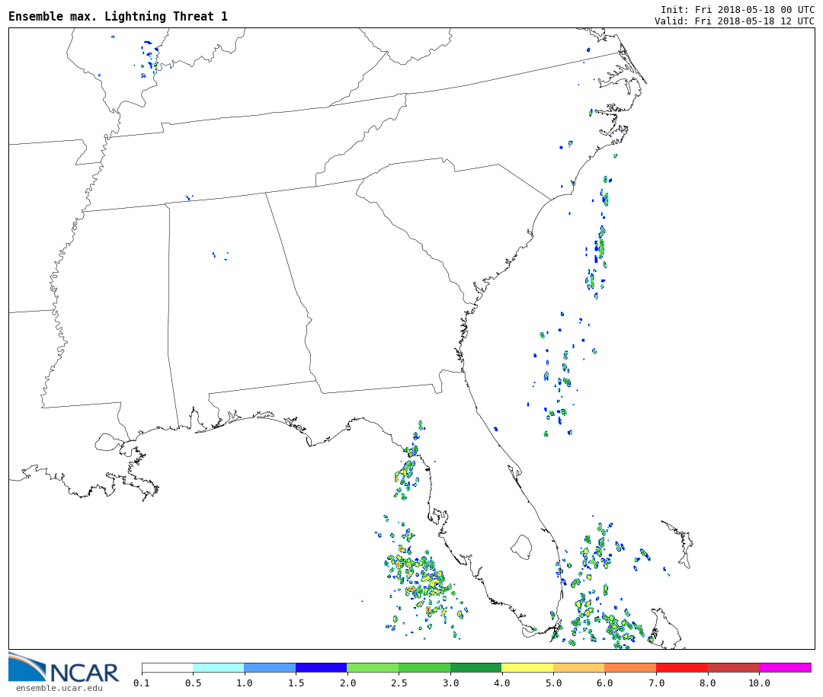The height and width of the screenshot is (697, 823).
Task: Click the '2.0' tick label on colorbar
Action: pos(347,683)
